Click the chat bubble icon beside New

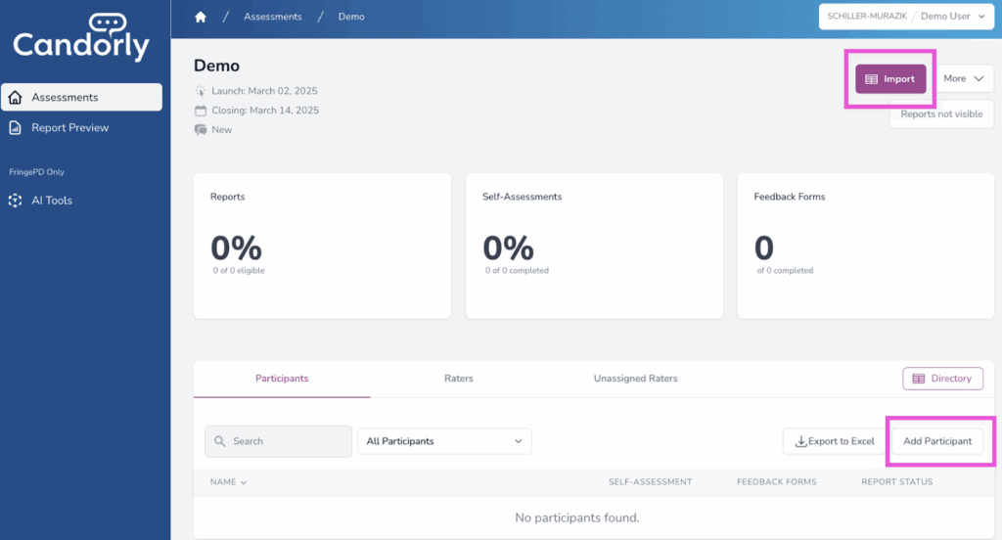(201, 130)
